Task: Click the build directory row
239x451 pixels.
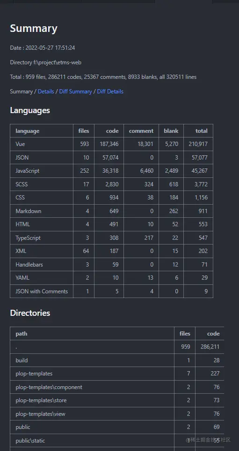Action: click(117, 360)
